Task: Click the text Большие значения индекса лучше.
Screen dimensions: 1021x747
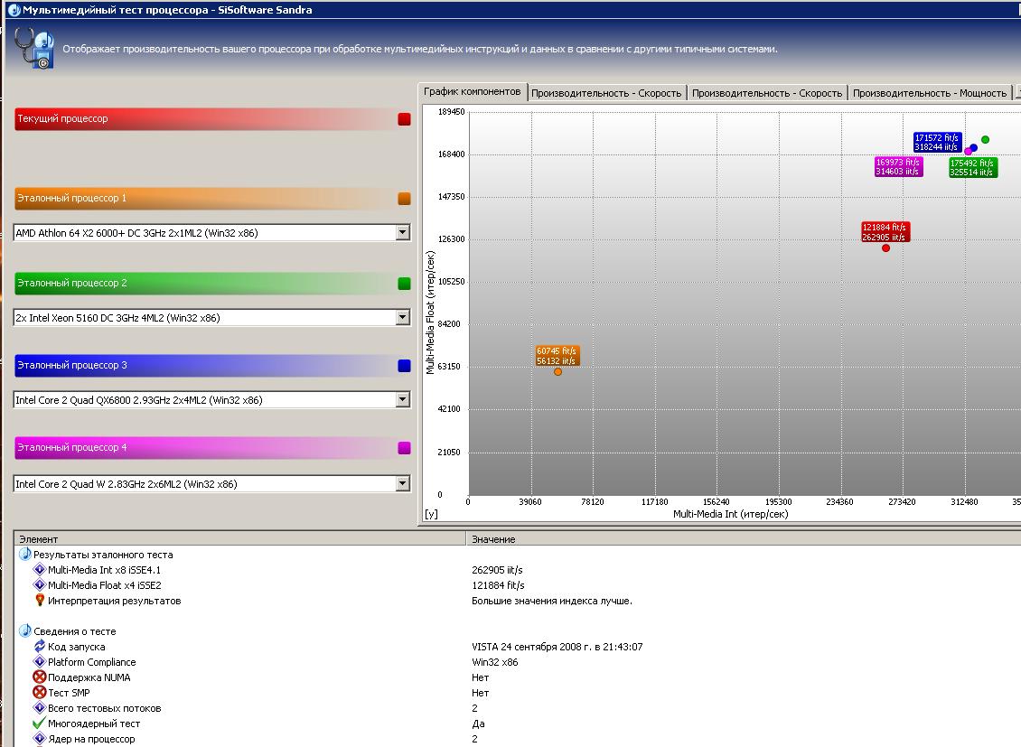Action: [x=552, y=601]
